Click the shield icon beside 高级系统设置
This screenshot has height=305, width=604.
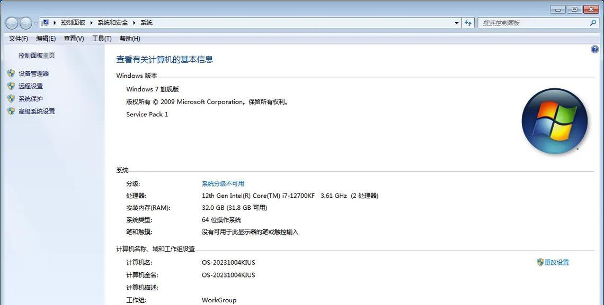pos(11,112)
